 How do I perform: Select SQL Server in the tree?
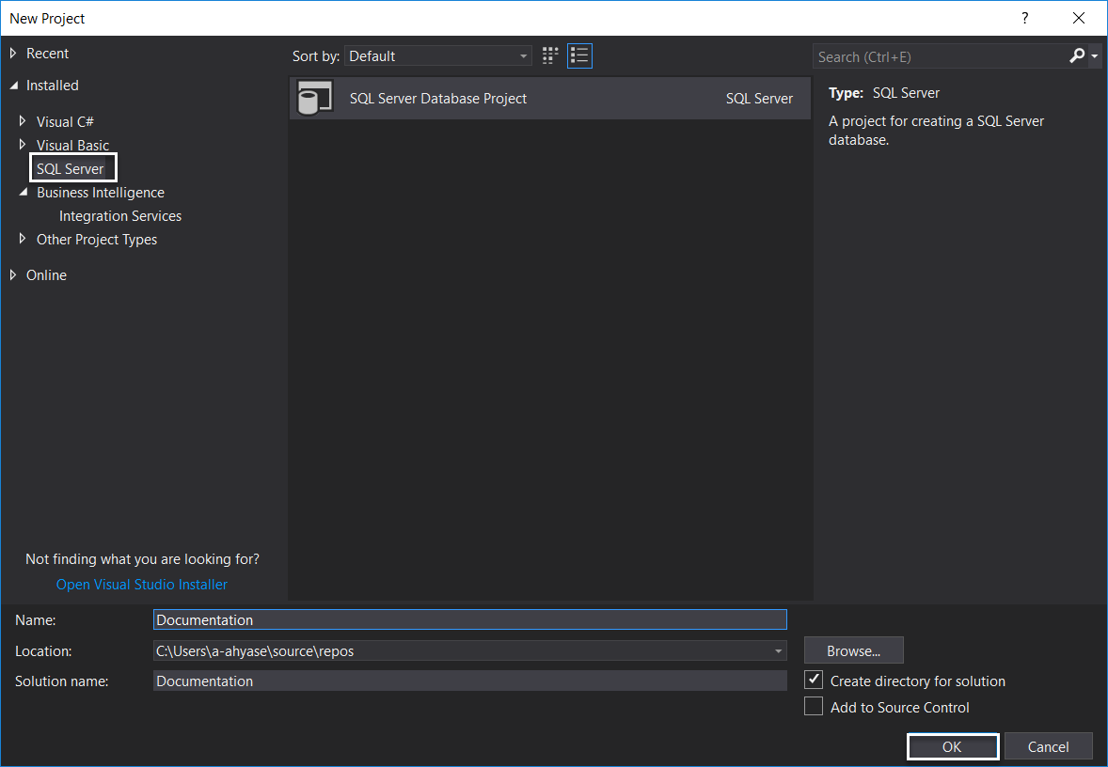point(71,169)
